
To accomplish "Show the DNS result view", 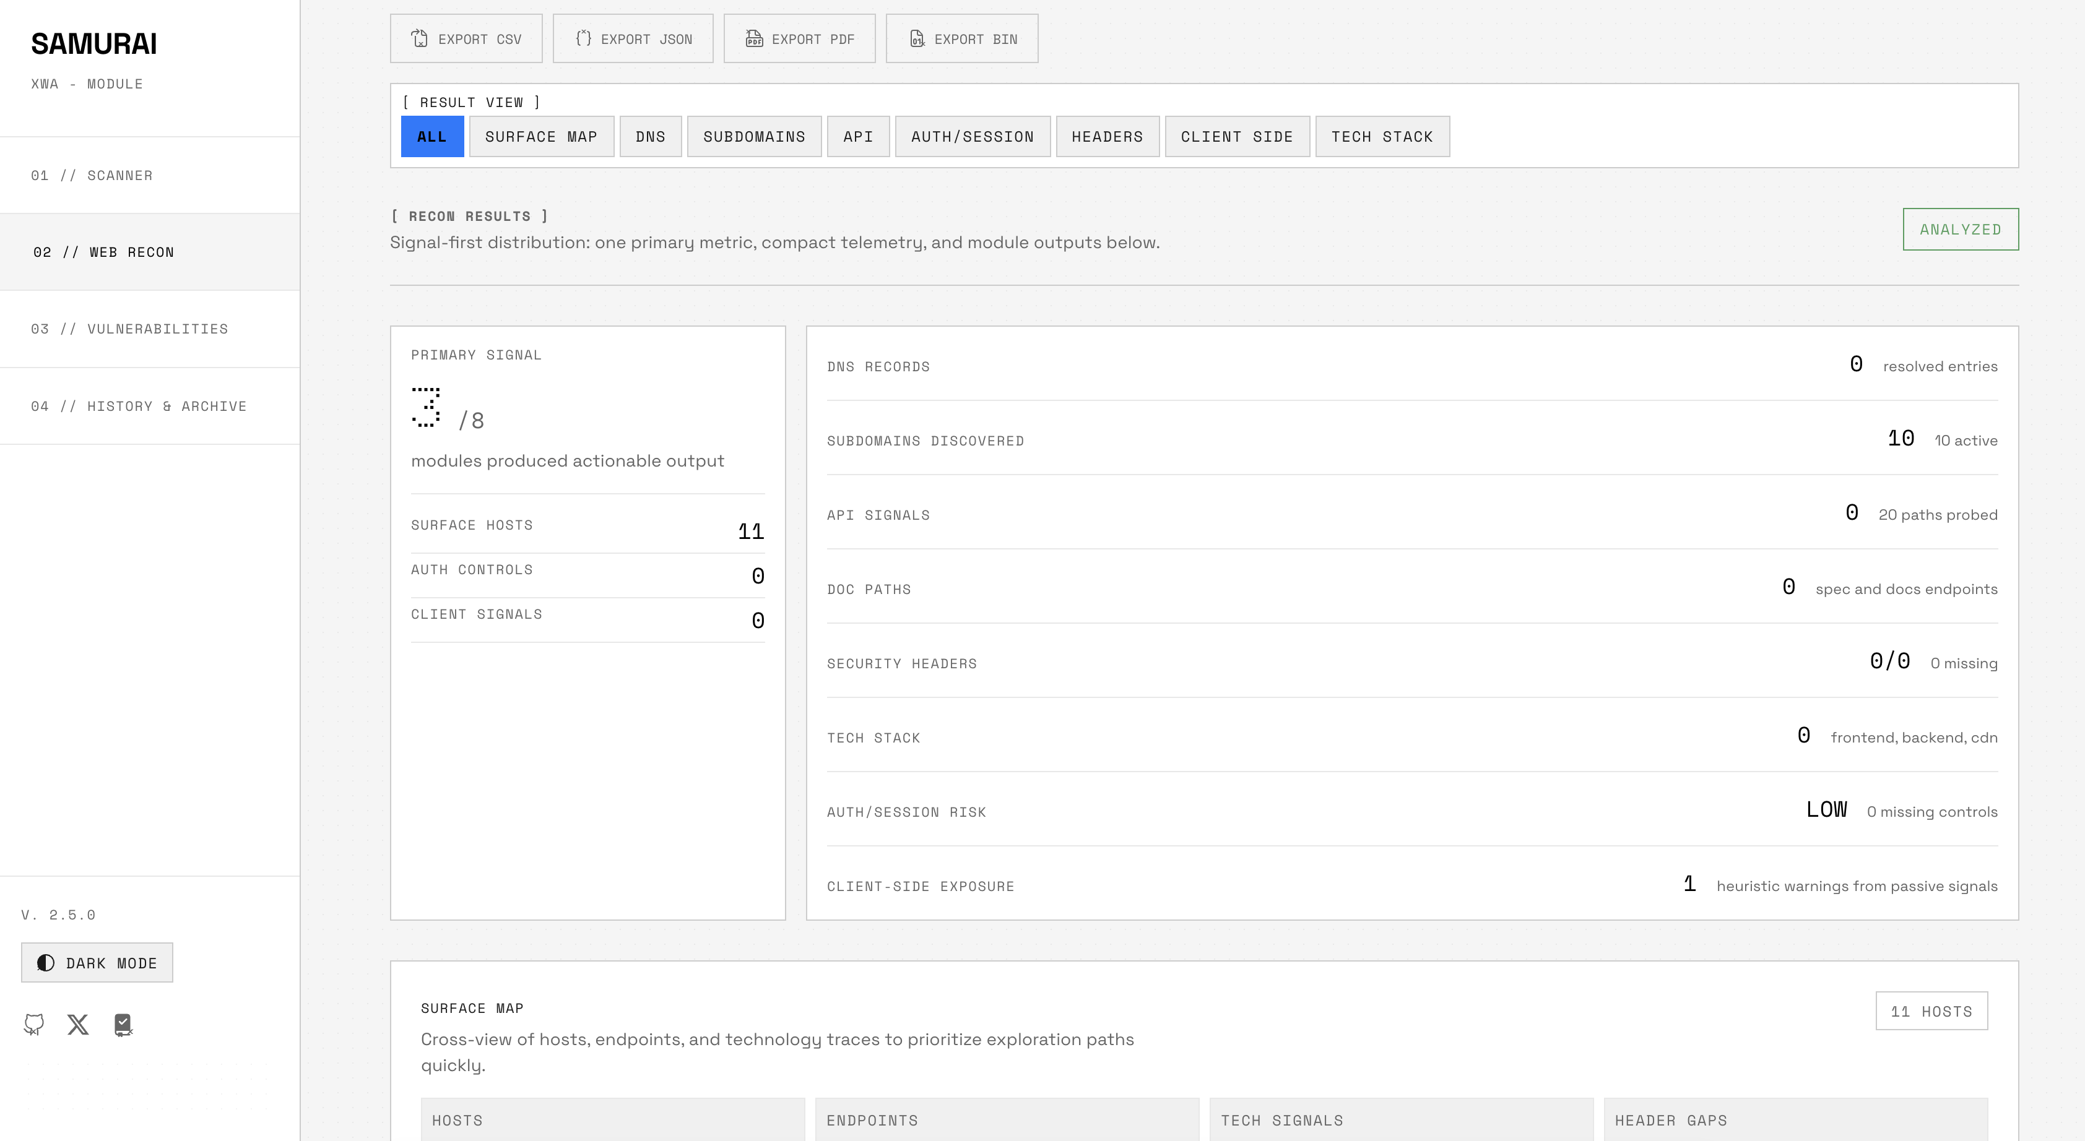I will [651, 137].
